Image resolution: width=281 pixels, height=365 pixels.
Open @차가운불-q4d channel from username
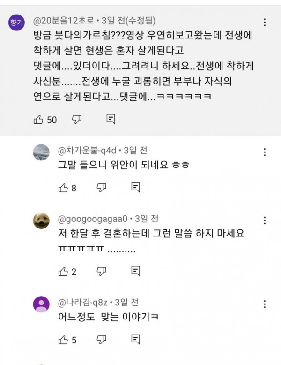point(87,151)
